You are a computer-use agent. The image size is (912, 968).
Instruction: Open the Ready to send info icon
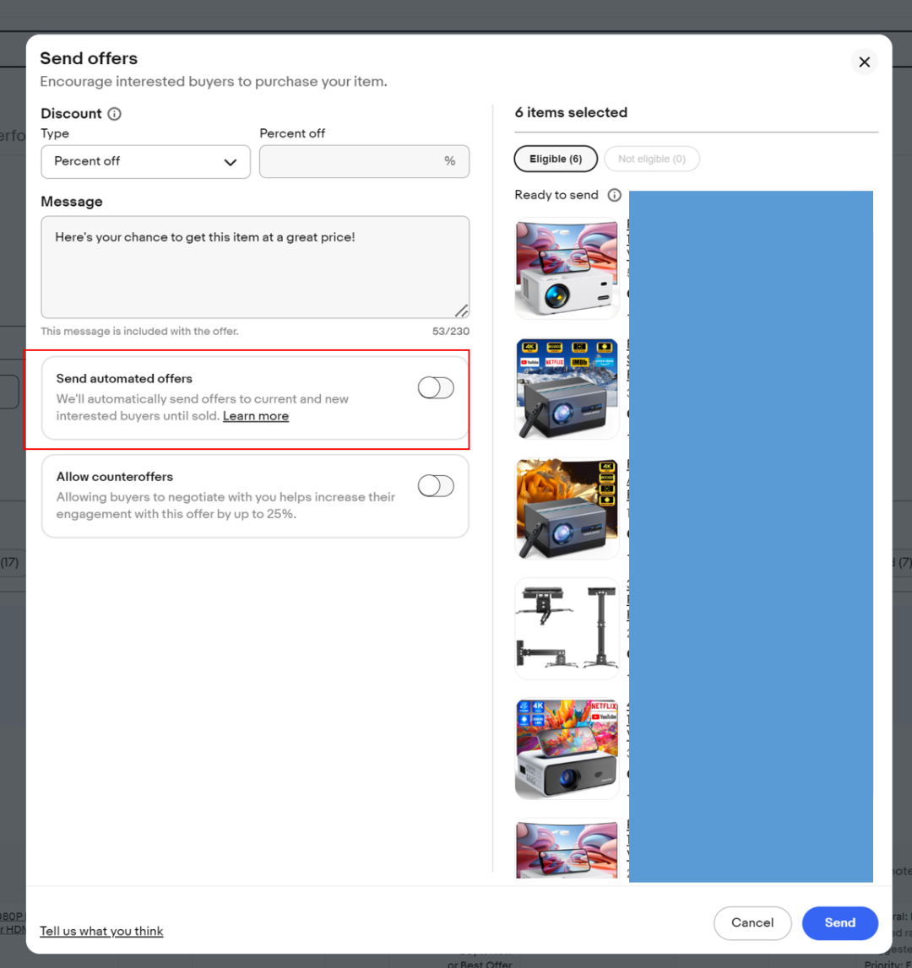tap(614, 195)
